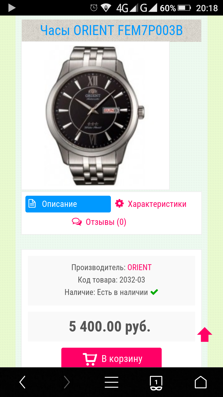Go back with browser back arrow
This screenshot has width=223, height=397.
pyautogui.click(x=22, y=382)
